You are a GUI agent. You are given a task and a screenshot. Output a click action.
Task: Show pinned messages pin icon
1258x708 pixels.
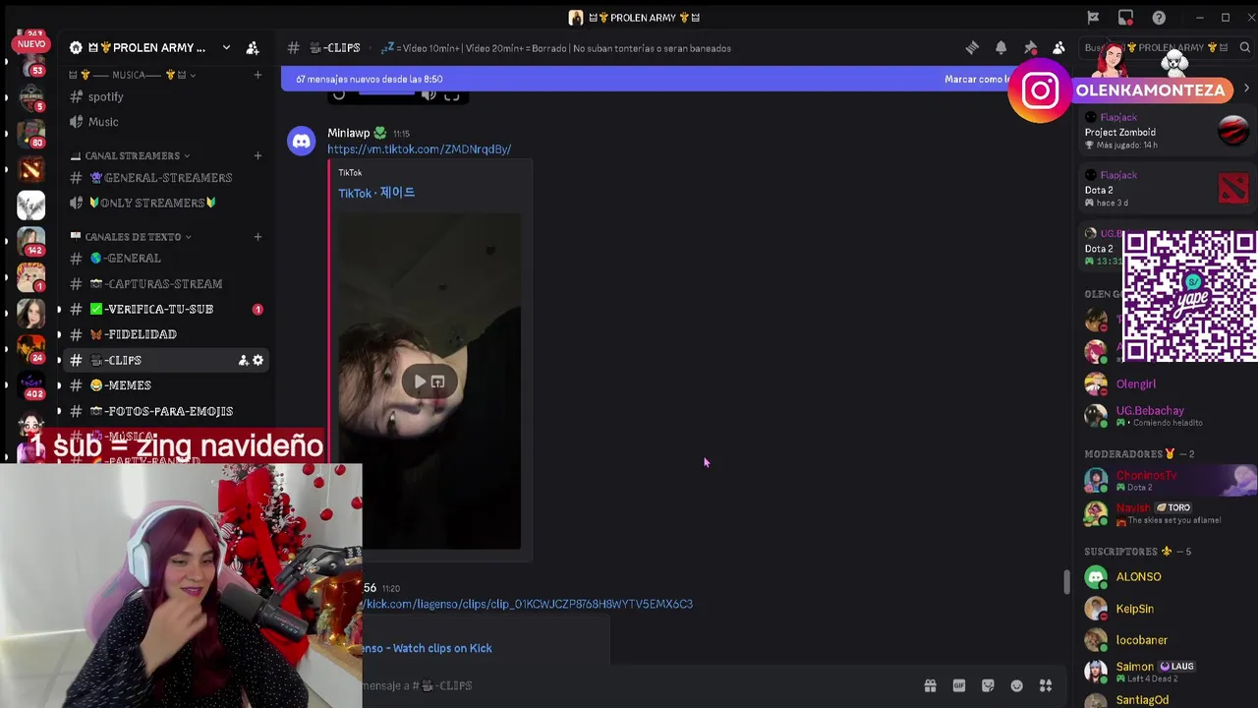pos(1030,47)
